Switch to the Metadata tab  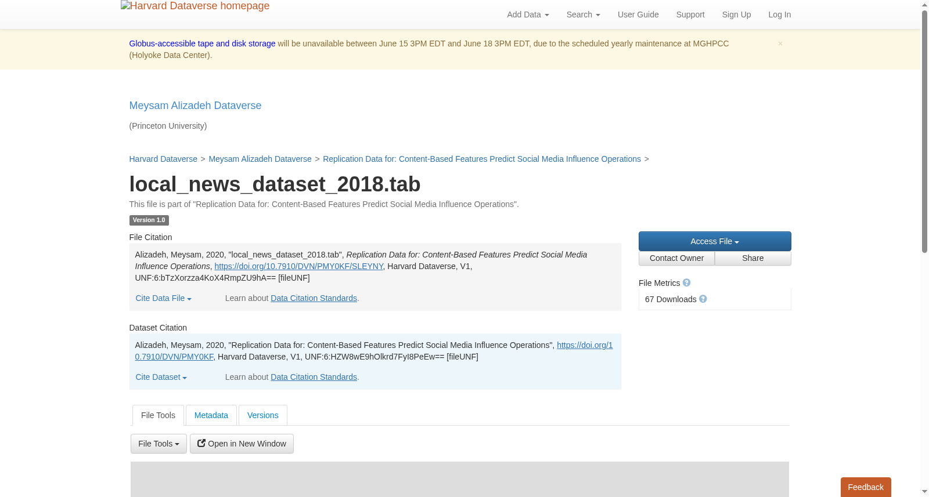pos(211,415)
